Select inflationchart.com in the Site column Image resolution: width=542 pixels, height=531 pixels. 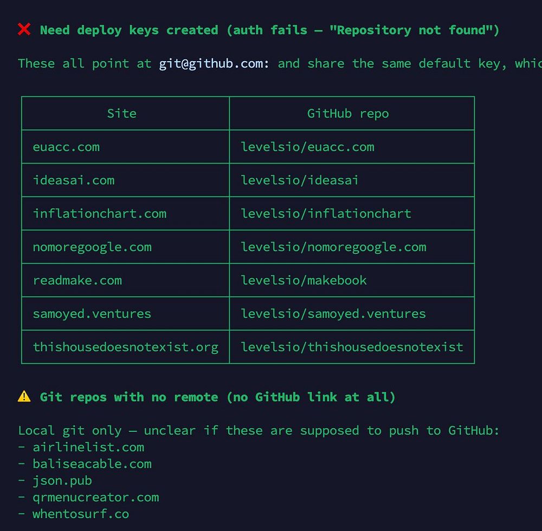coord(125,213)
